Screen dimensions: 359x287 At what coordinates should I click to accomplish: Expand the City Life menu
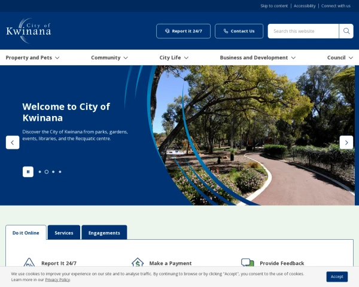pos(174,57)
